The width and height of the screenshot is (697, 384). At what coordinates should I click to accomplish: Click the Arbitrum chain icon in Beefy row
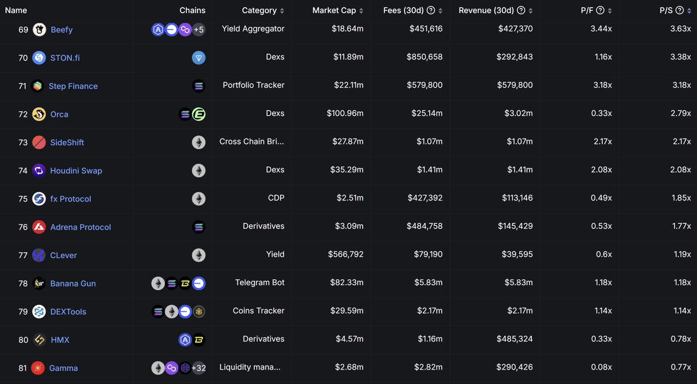(158, 30)
